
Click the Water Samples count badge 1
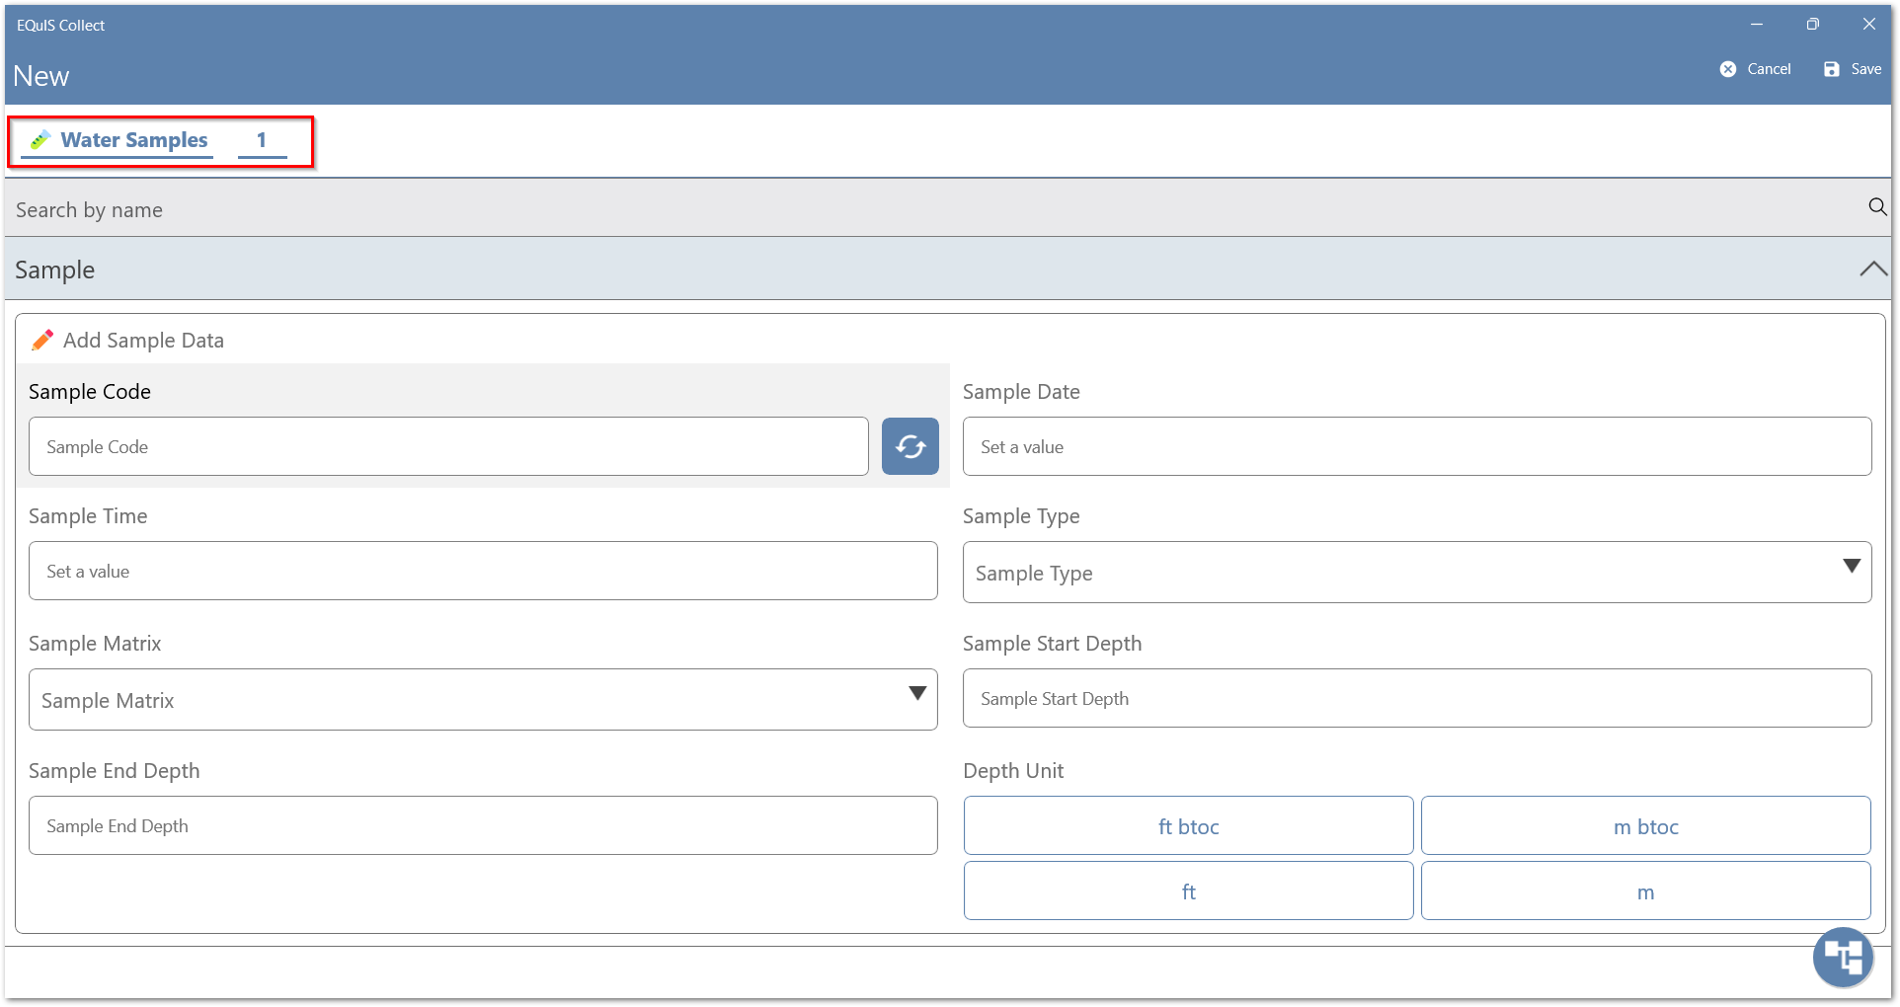click(262, 140)
